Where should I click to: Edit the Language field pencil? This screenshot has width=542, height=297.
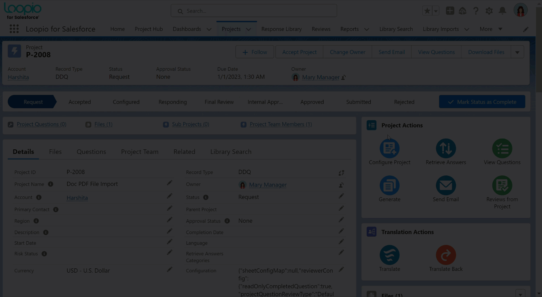click(341, 242)
